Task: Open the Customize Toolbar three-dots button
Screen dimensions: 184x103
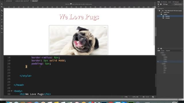Action: click(2, 33)
